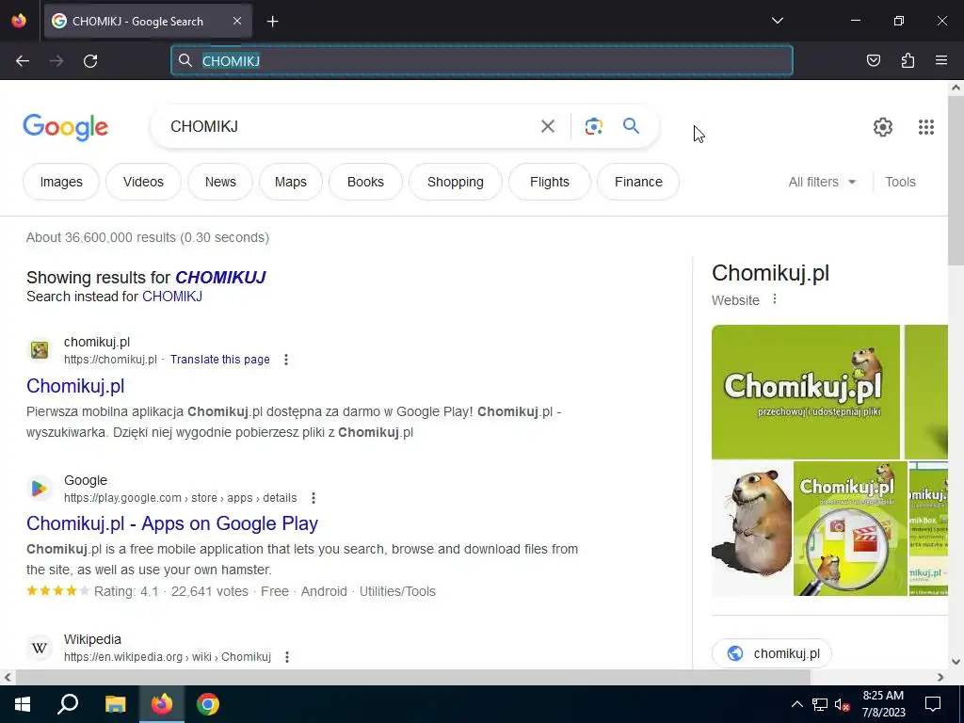This screenshot has height=723, width=964.
Task: Open Google Chrome from taskbar
Action: pos(208,704)
